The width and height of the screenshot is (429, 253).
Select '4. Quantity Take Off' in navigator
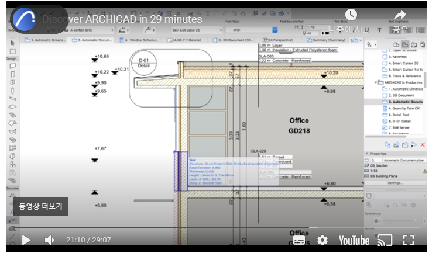401,108
